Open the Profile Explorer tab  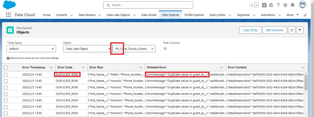click(x=194, y=15)
